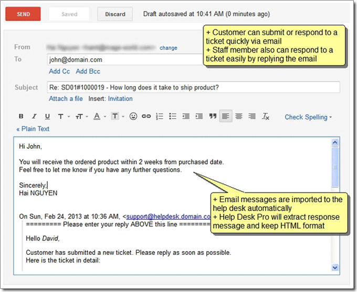Screen dimensions: 357x292
Task: Click the draft autosaved status text
Action: 206,14
